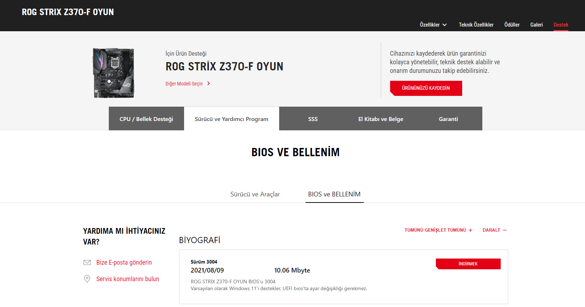Image resolution: width=585 pixels, height=307 pixels.
Task: Click the Diğer Modeli Seçin link
Action: 184,84
